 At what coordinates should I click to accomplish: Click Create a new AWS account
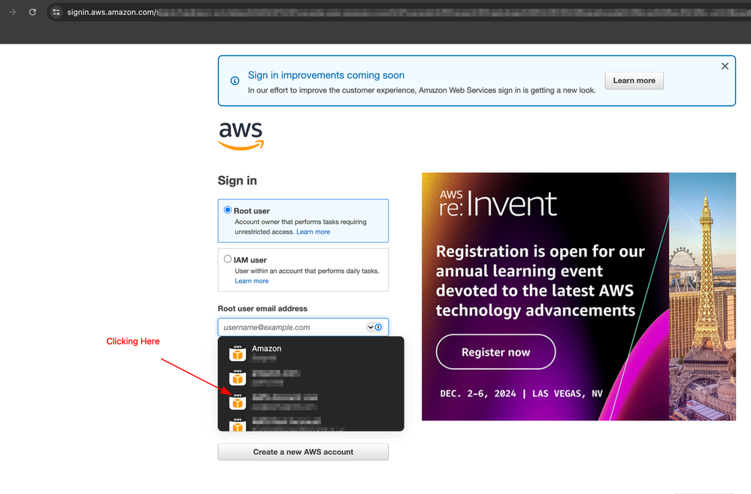(303, 452)
